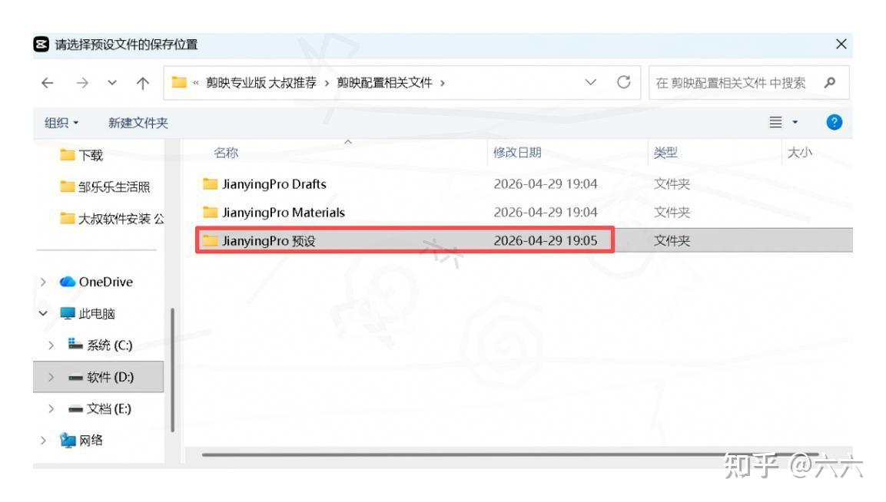Click 新建文件夹 button

click(138, 123)
